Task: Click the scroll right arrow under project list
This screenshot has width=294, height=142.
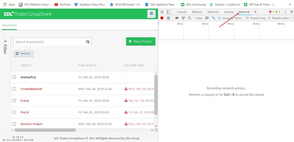Action: click(152, 130)
